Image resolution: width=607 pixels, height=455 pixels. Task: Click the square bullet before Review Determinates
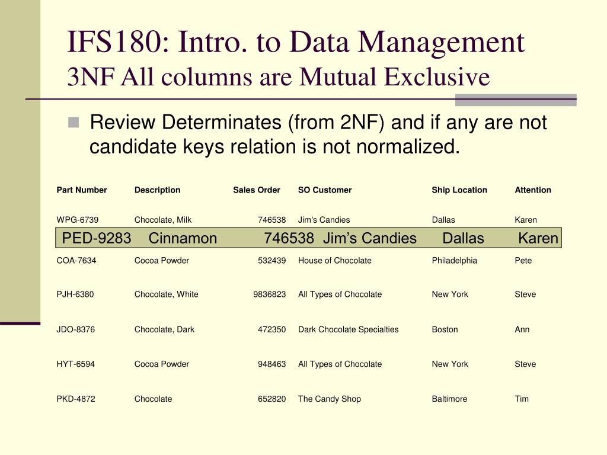[73, 122]
